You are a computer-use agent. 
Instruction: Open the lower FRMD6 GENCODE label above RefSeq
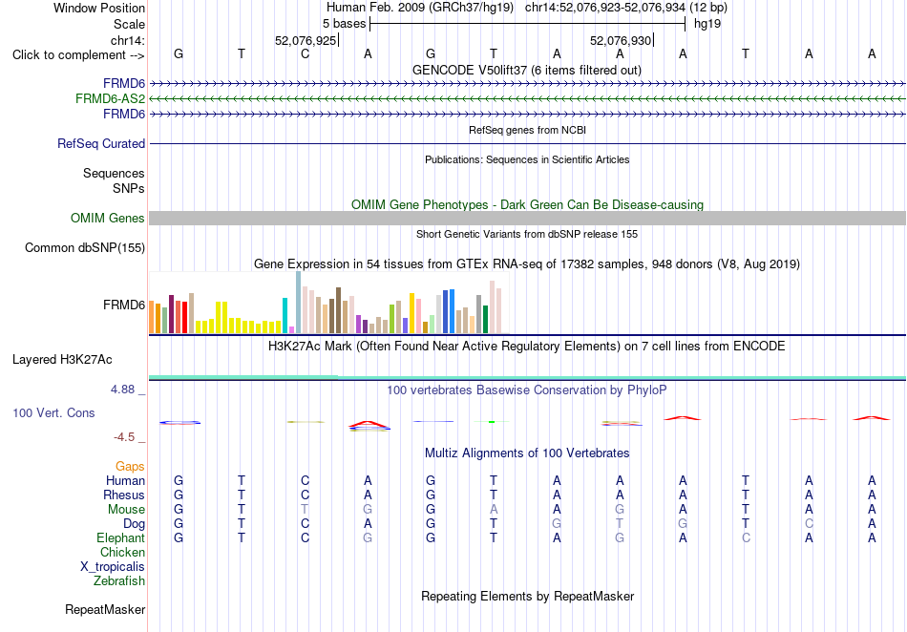pos(124,114)
